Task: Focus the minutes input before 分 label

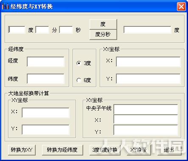Action: (x=42, y=30)
